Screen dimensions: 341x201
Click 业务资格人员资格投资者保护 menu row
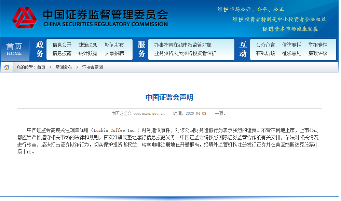pyautogui.click(x=185, y=53)
